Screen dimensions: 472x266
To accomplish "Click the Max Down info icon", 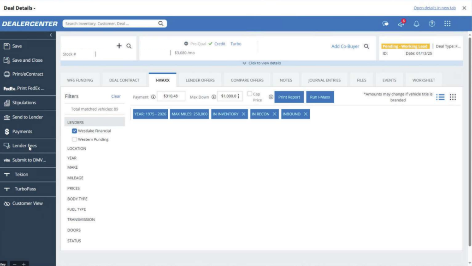I will point(214,97).
